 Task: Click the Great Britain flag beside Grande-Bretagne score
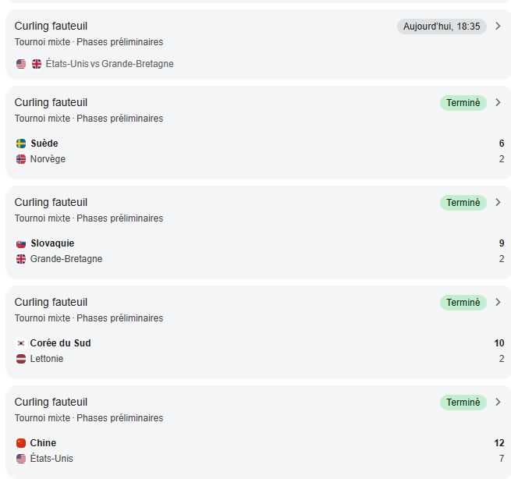click(21, 259)
